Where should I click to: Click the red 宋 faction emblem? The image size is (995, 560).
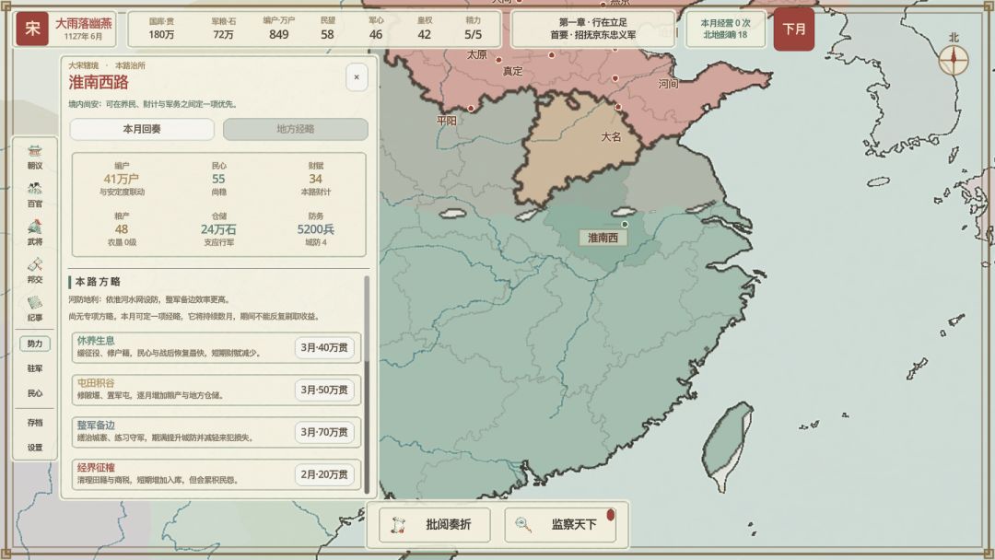[x=32, y=29]
